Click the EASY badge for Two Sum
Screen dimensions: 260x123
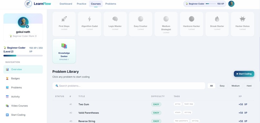point(156,104)
